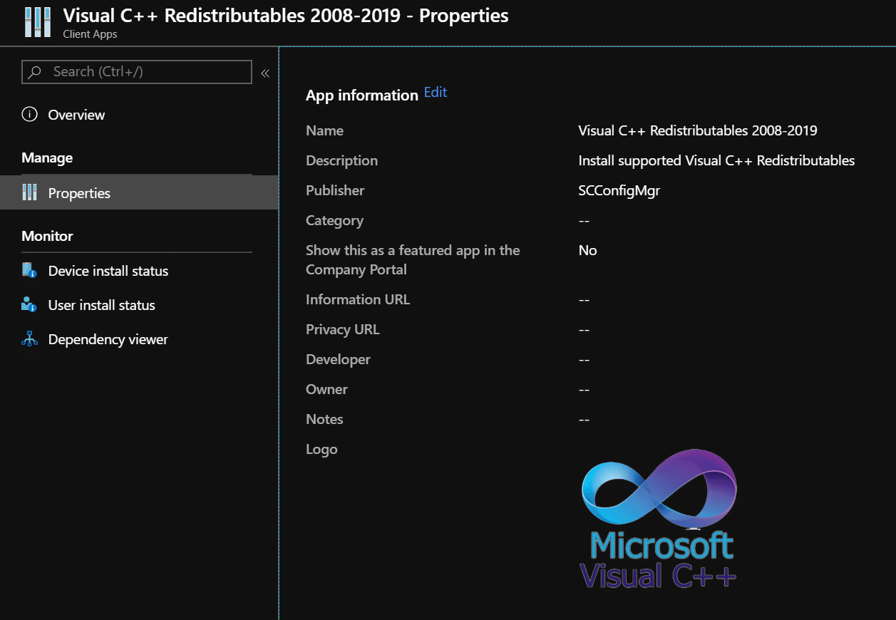Click the name value Visual C++ Redistributables 2008-2019
This screenshot has height=620, width=896.
click(x=698, y=130)
